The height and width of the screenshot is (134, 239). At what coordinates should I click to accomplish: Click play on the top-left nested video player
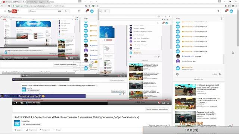pyautogui.click(x=4, y=58)
